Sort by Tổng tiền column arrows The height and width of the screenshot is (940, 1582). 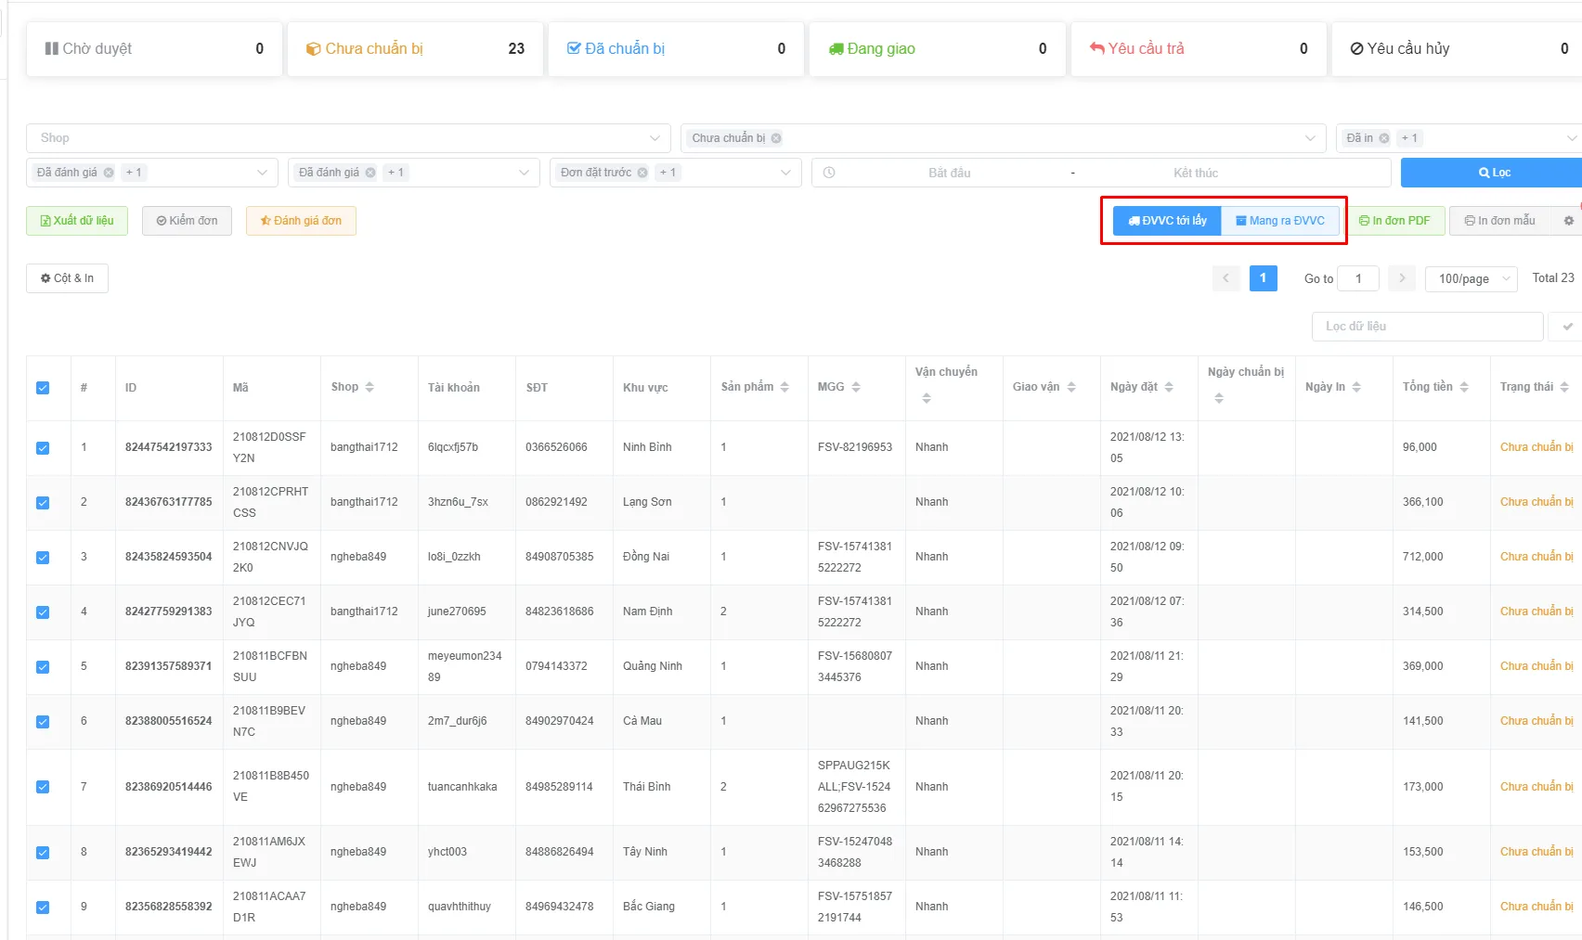pos(1464,387)
